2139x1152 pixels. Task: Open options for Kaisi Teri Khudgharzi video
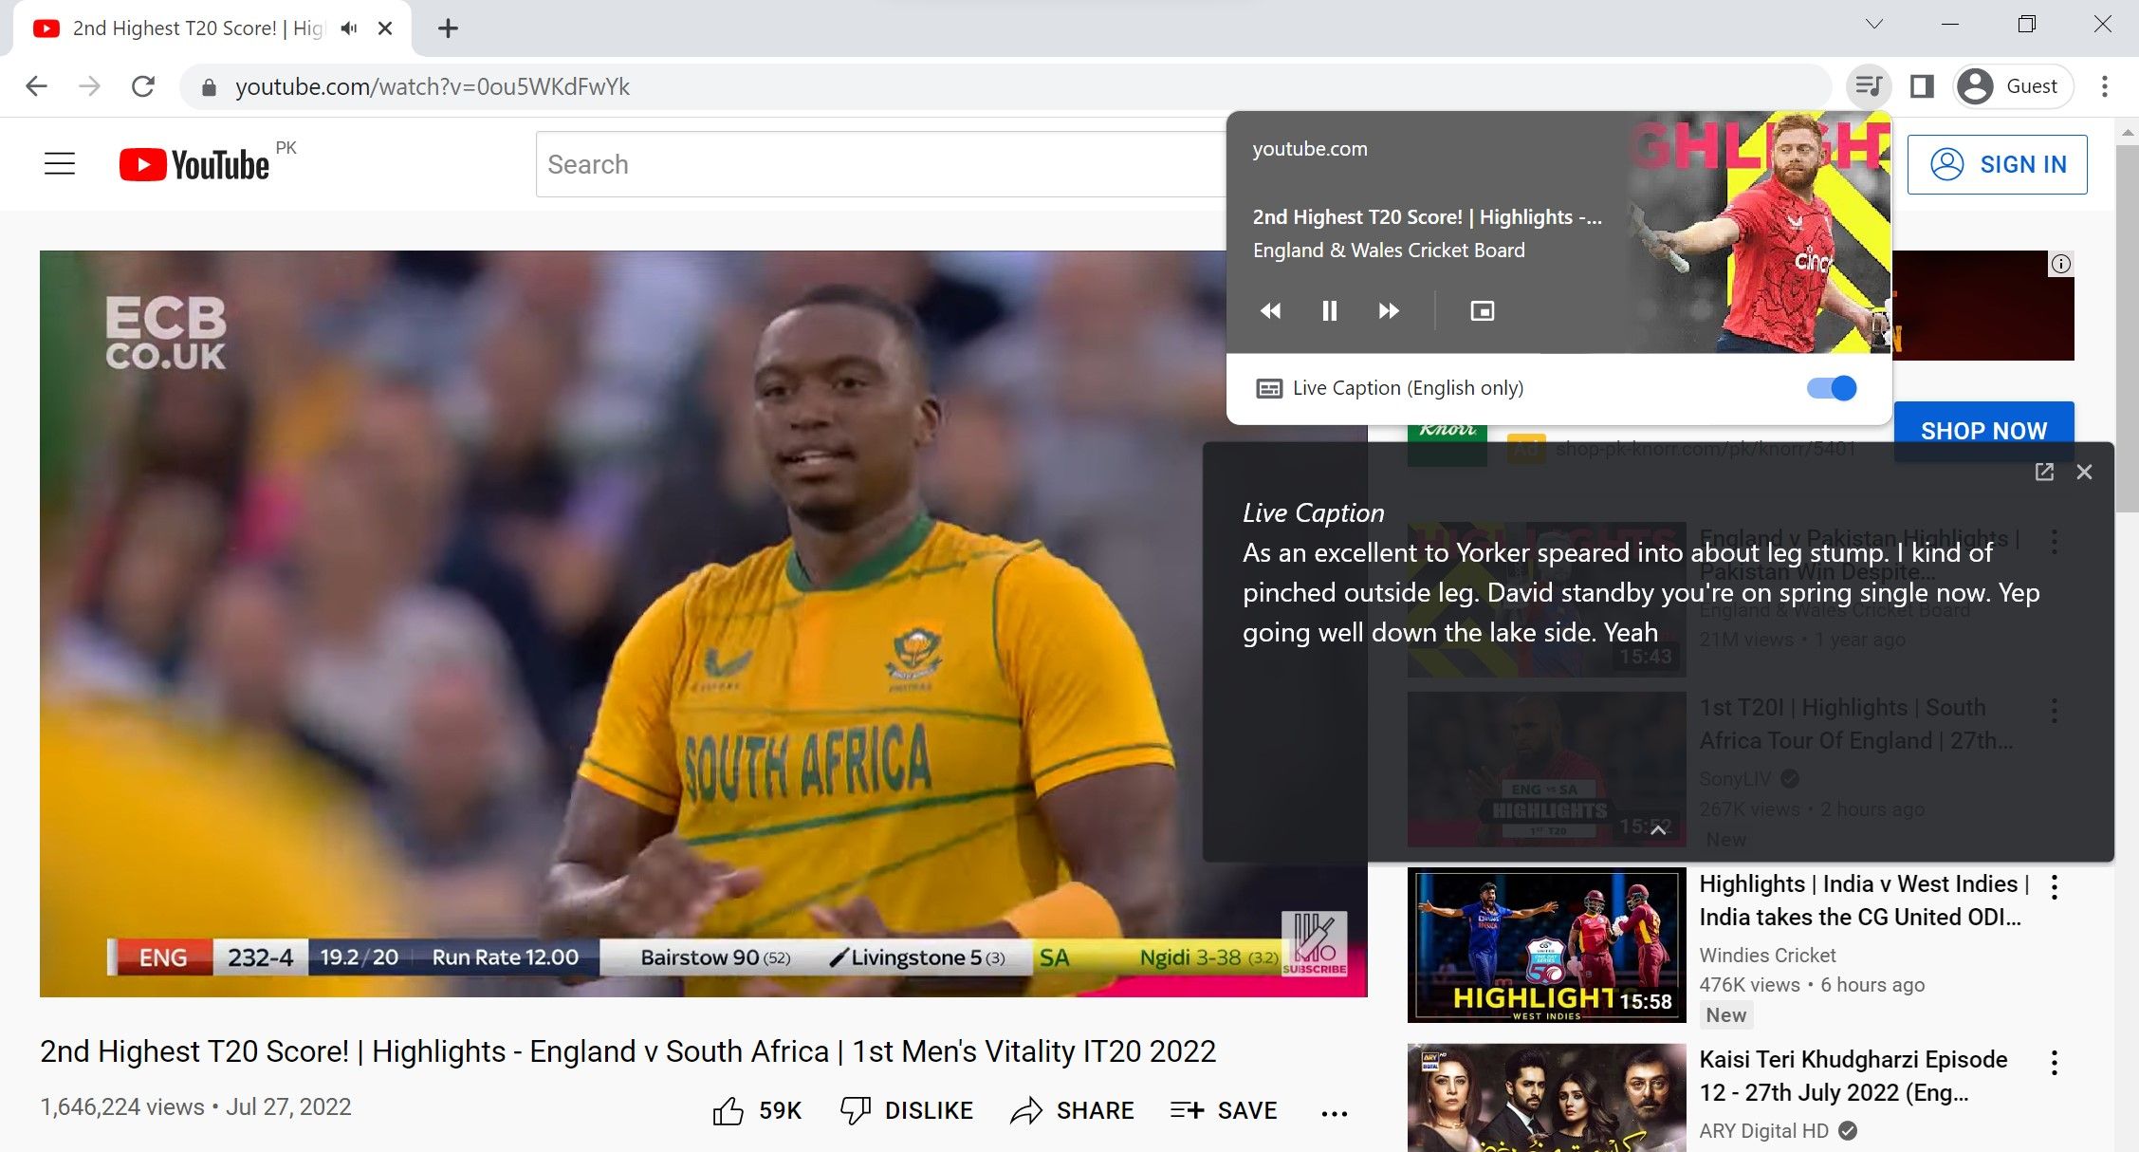click(x=2054, y=1063)
